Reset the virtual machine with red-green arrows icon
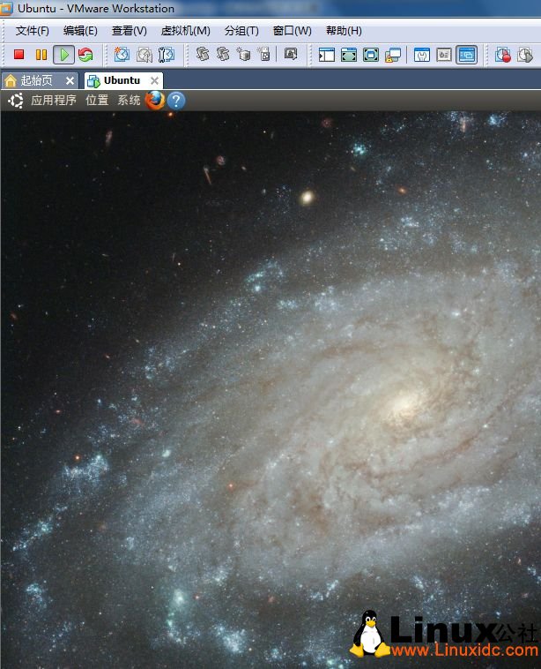Image resolution: width=541 pixels, height=669 pixels. [86, 55]
